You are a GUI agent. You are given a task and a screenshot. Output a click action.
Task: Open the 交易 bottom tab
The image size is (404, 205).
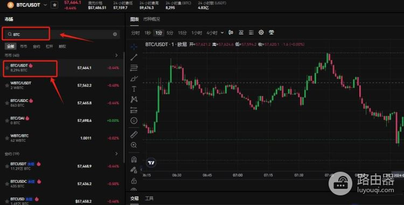point(134,199)
